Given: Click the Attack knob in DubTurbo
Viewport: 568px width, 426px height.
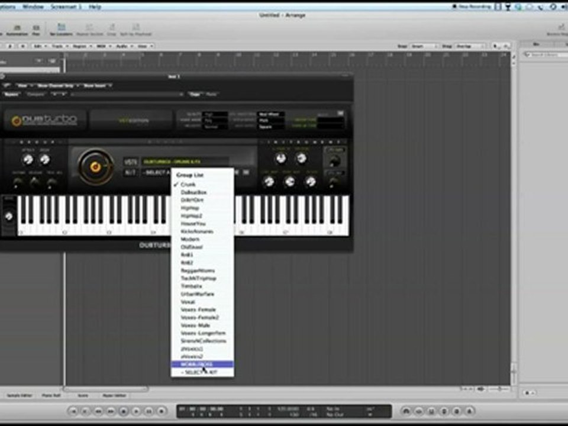Looking at the screenshot, I should pos(28,159).
